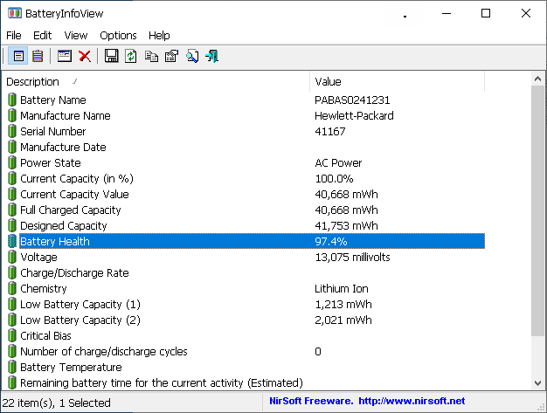
Task: Click the Exit door icon
Action: pyautogui.click(x=211, y=57)
